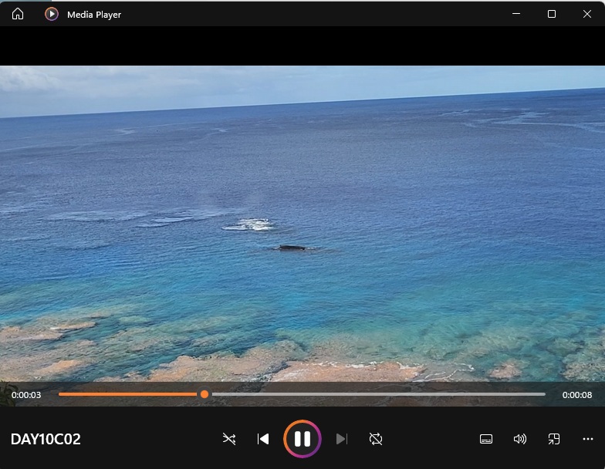The width and height of the screenshot is (605, 469).
Task: Open the subtitles and captions menu
Action: pos(486,439)
